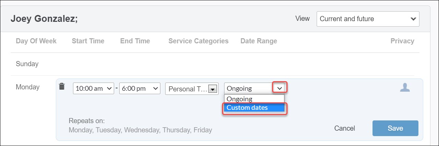The height and width of the screenshot is (146, 439).
Task: Open the Personal T… service category combo box
Action: (192, 89)
